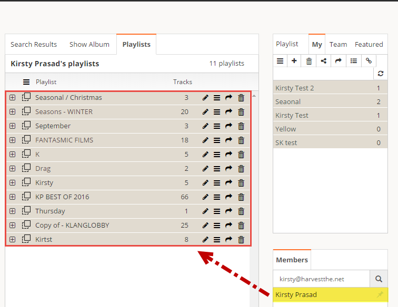This screenshot has height=307, width=398.
Task: Select the Playlists tab
Action: pos(136,44)
